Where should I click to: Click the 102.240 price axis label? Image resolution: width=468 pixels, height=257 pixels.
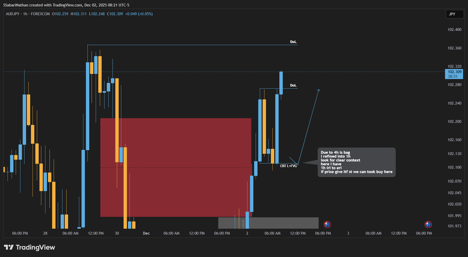pyautogui.click(x=454, y=103)
